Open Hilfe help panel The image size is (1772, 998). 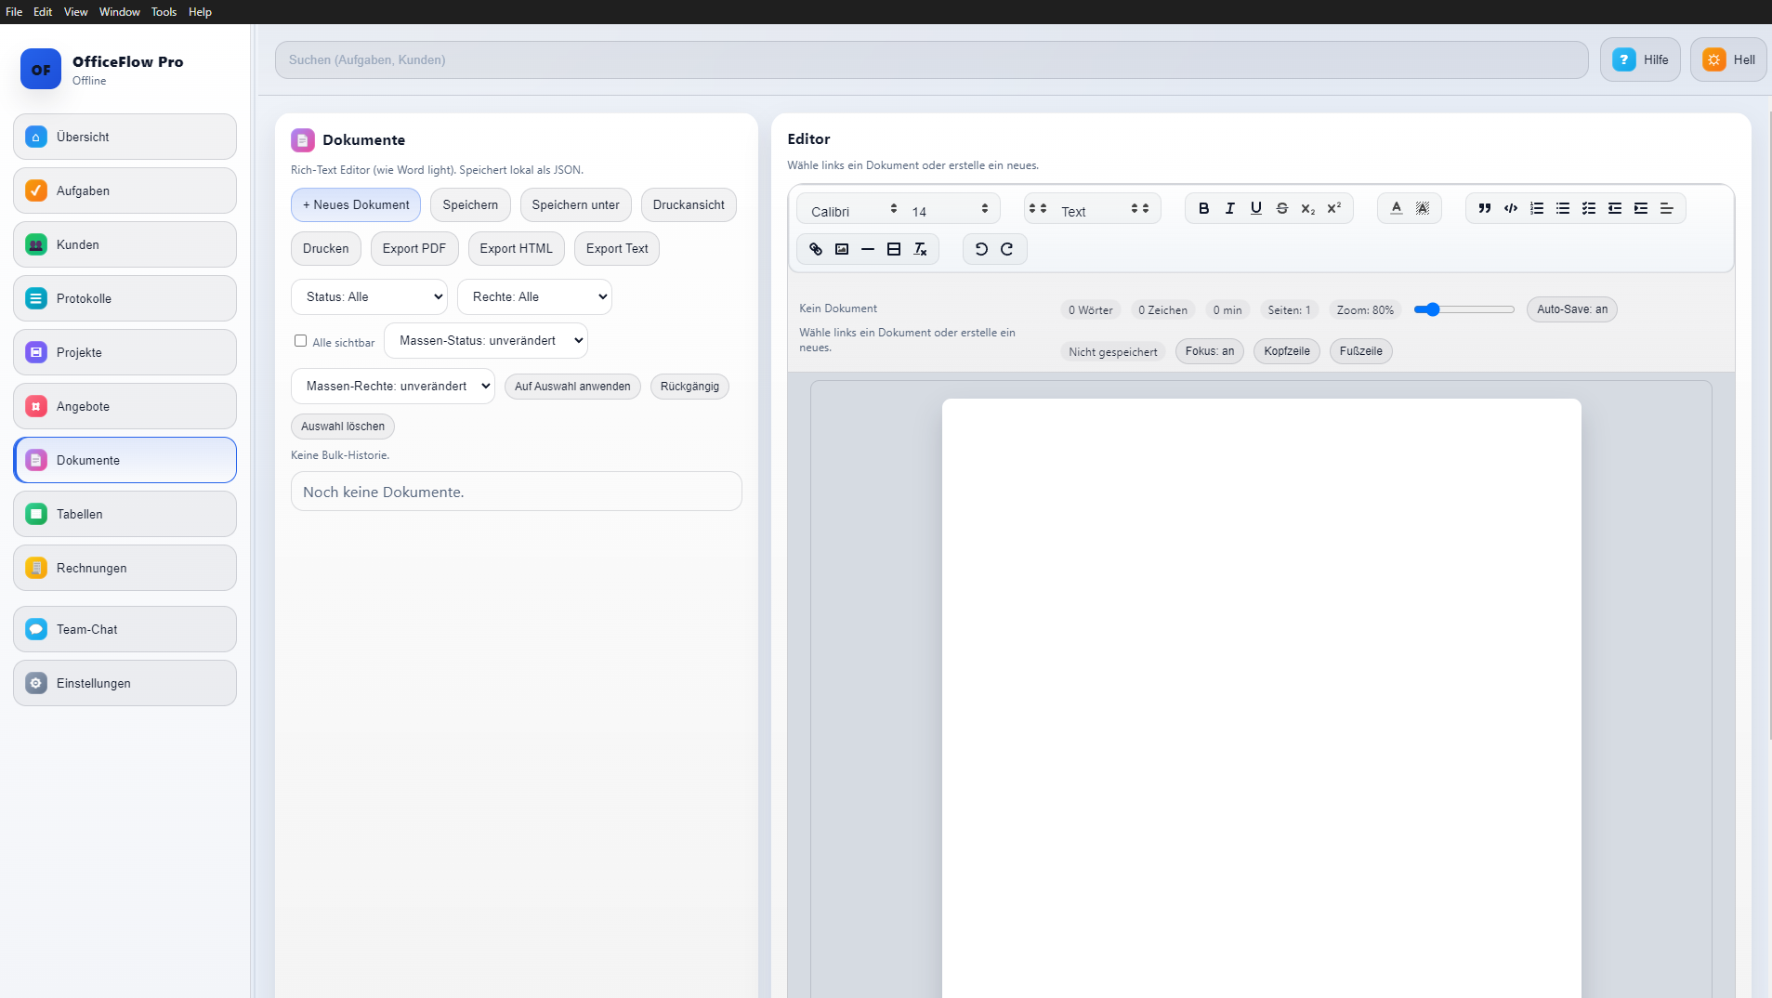pos(1640,59)
